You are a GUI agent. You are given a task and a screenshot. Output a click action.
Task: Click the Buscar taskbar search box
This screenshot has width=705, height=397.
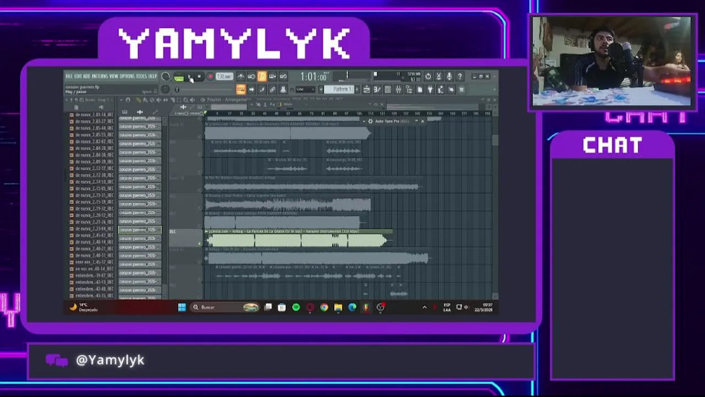point(225,307)
